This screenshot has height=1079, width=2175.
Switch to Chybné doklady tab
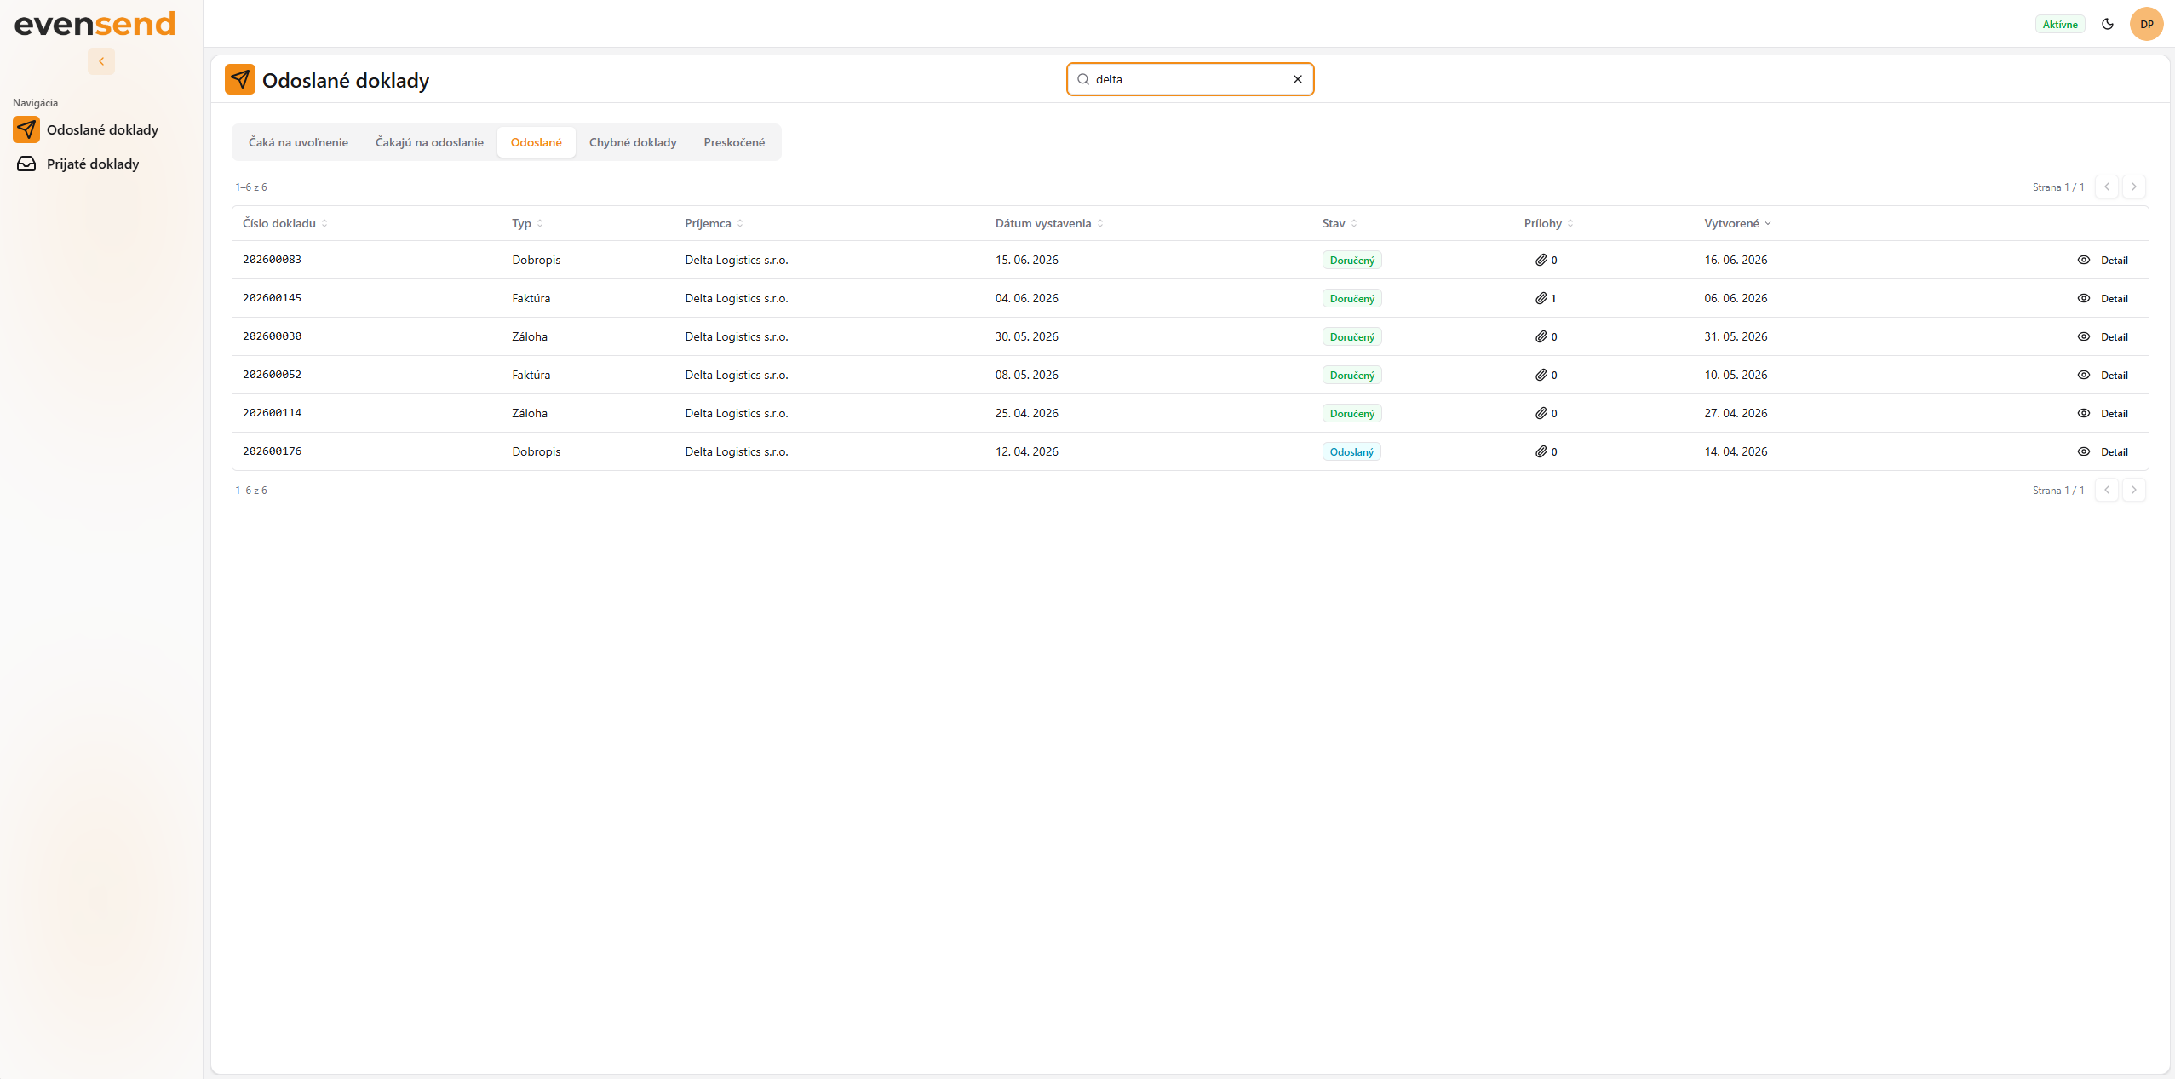click(x=632, y=142)
